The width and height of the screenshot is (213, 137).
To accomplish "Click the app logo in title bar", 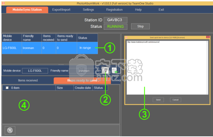I will (3, 3).
